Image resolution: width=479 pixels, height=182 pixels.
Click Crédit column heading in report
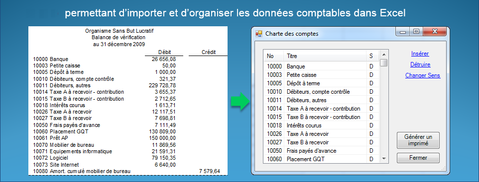(x=209, y=53)
